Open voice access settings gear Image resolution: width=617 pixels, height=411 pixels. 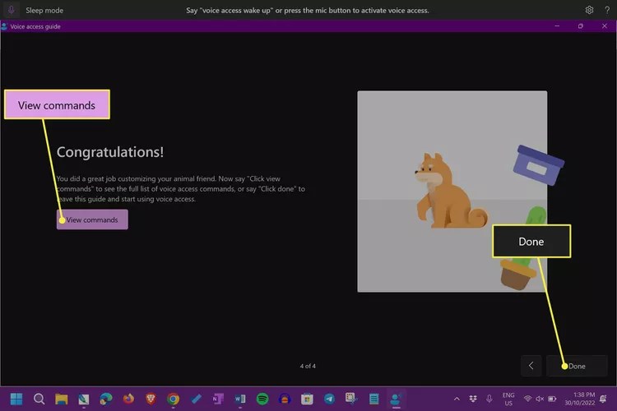click(589, 10)
